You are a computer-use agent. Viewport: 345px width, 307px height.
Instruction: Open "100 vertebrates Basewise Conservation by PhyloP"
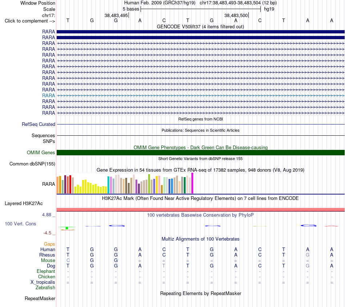click(200, 215)
